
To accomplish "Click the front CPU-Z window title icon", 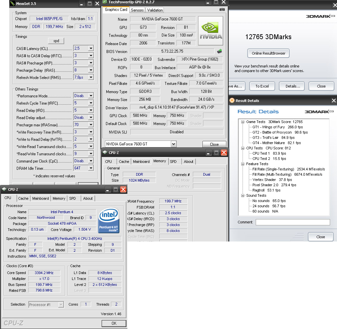I will pyautogui.click(x=4, y=189).
